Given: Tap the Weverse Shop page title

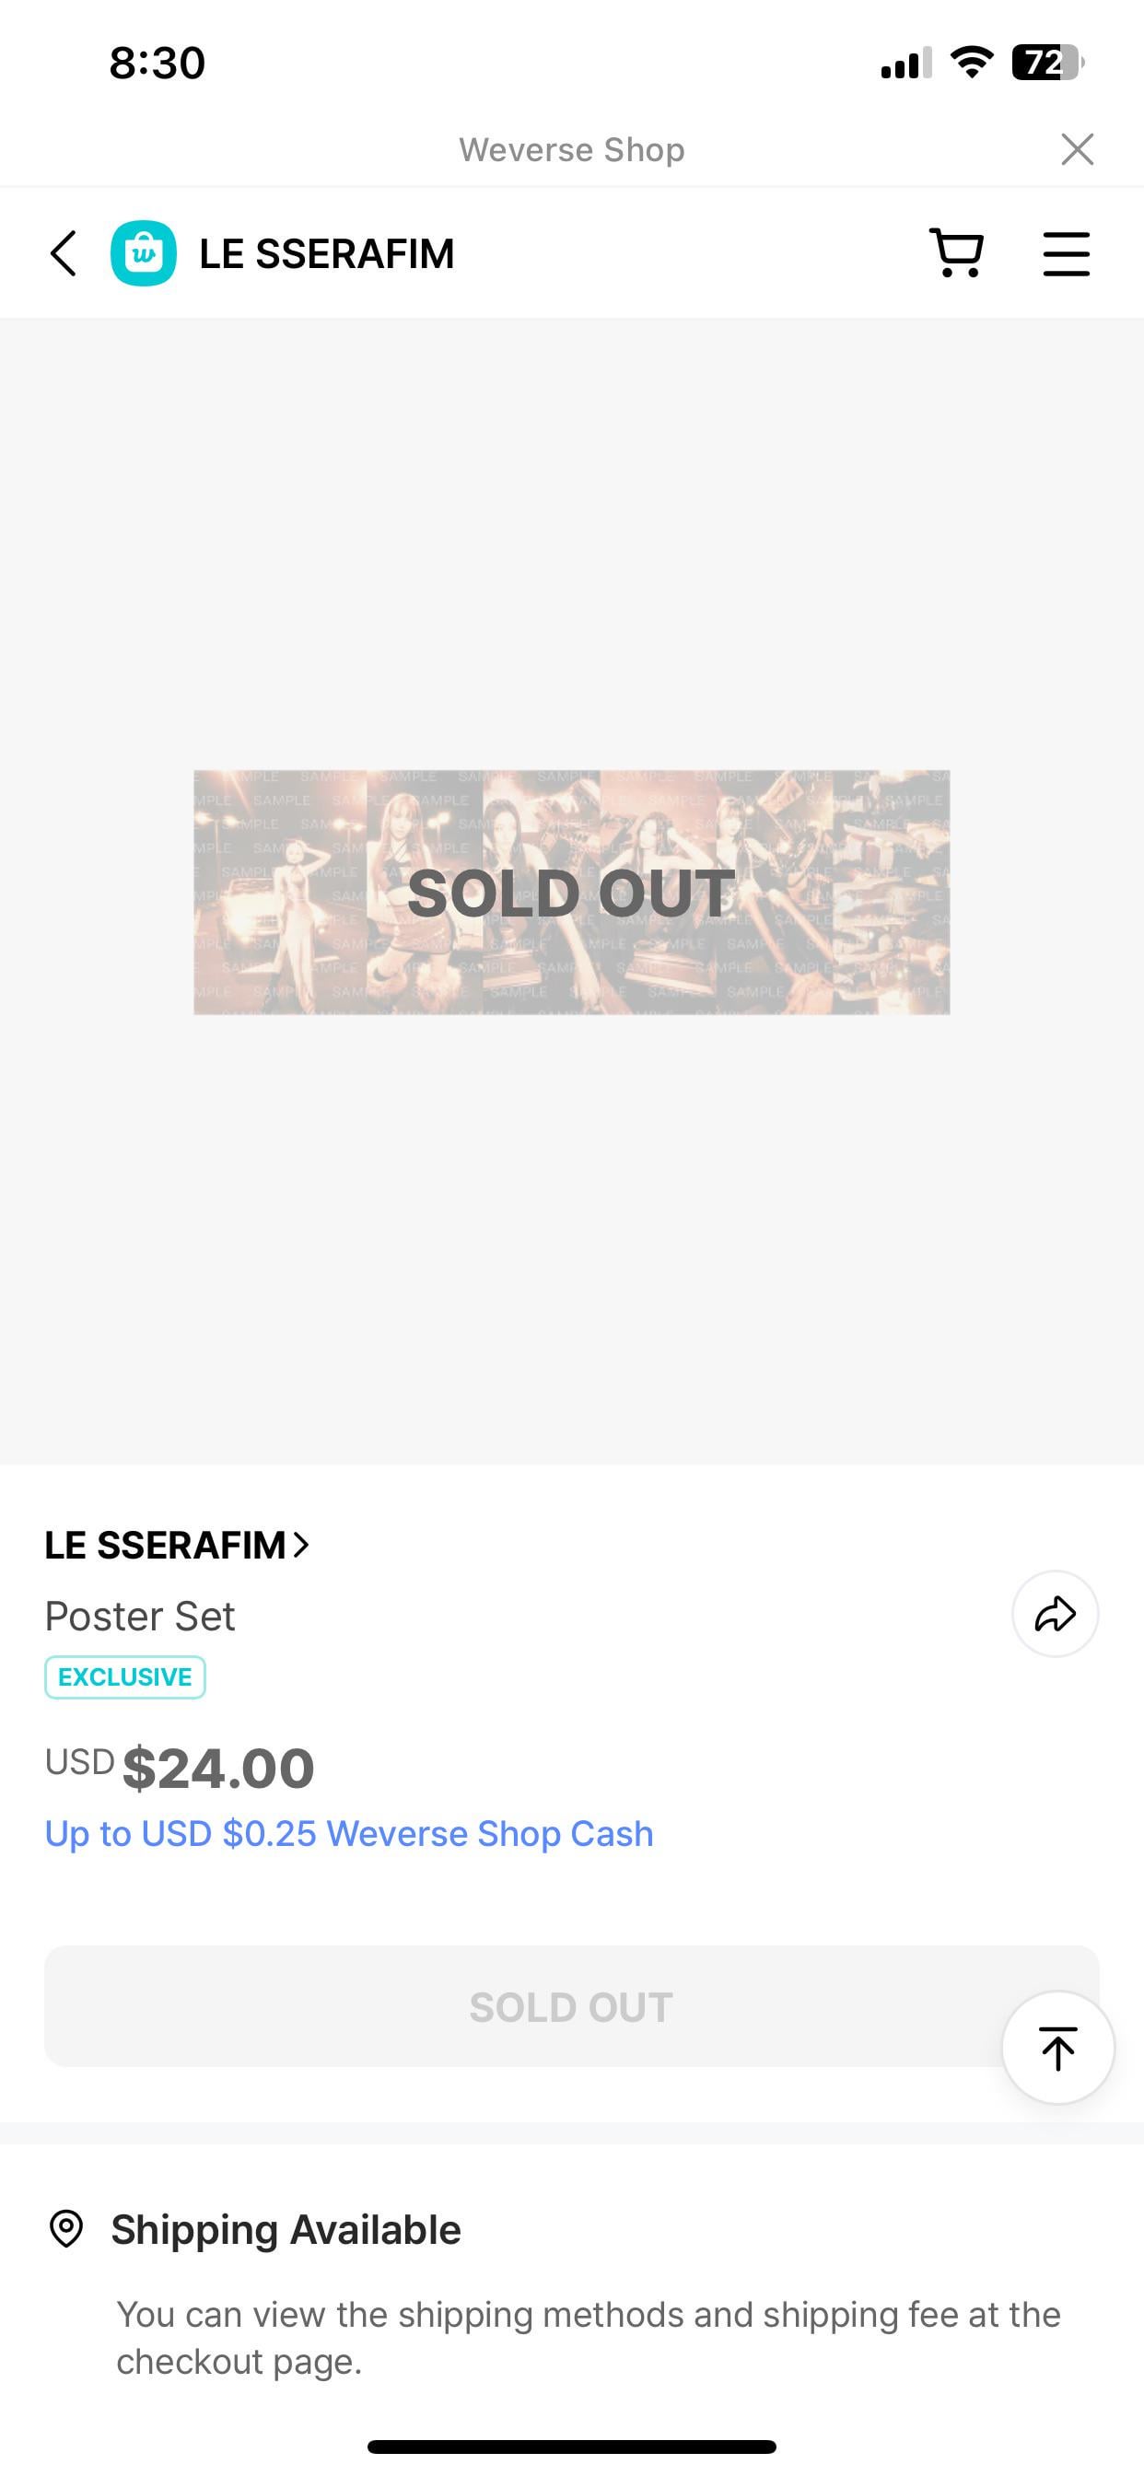Looking at the screenshot, I should pos(571,150).
